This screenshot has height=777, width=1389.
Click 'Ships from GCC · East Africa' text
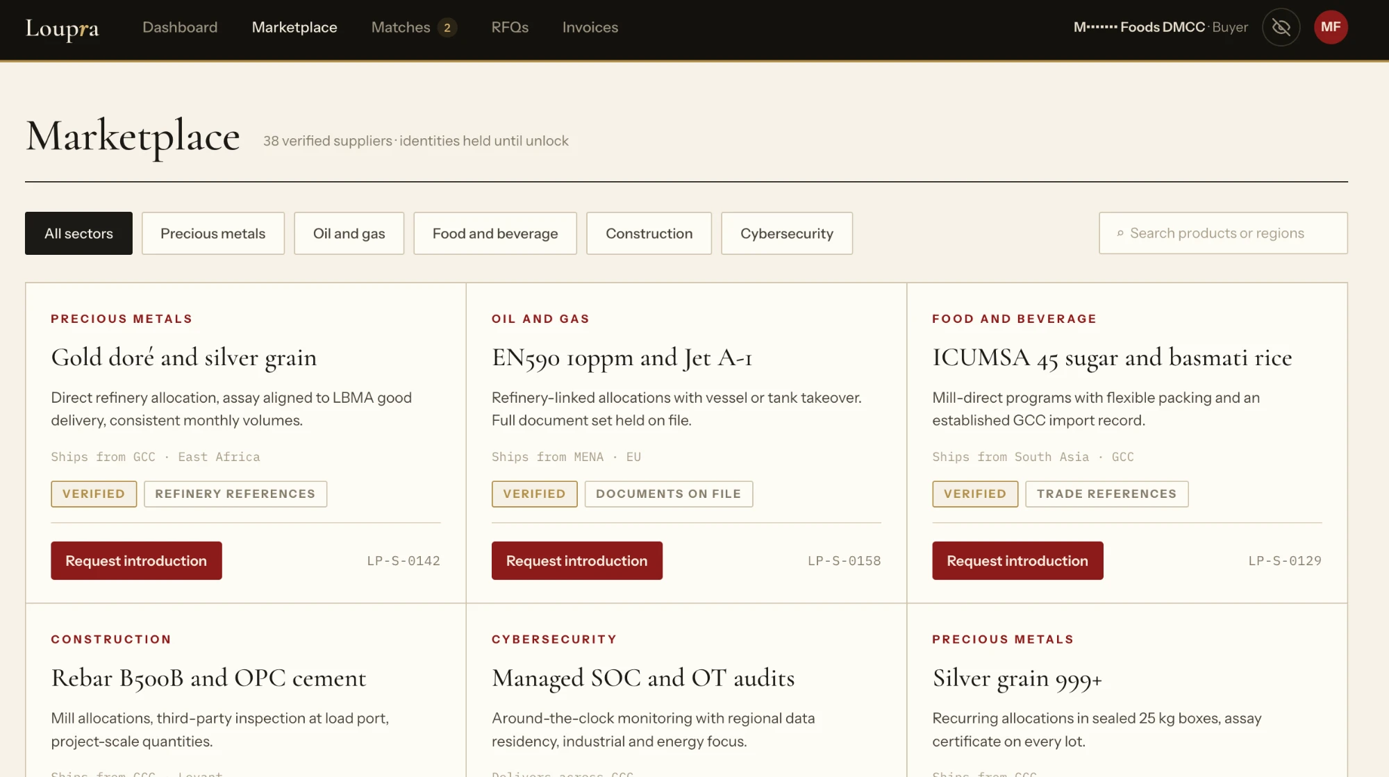pyautogui.click(x=156, y=457)
